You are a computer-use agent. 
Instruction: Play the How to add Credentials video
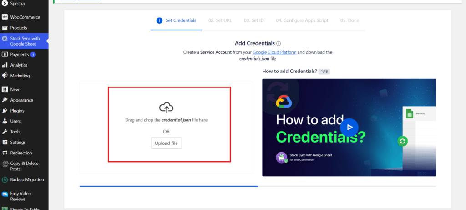tap(349, 127)
